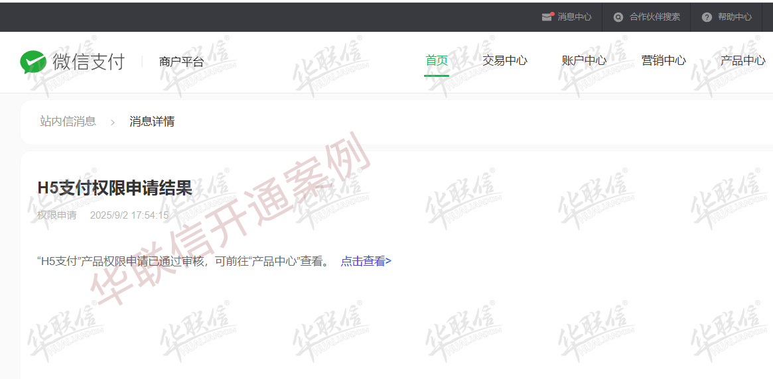Click the 点击查看> link
773x379 pixels.
[366, 261]
